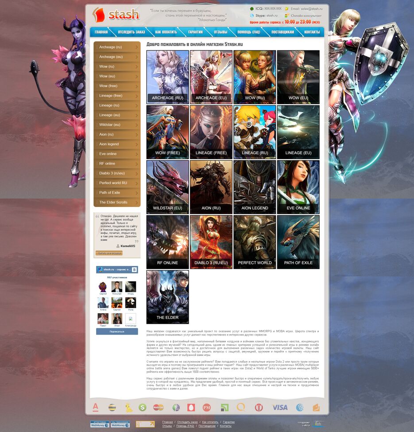Open the DIABLO 3 (RU\EU) game tile
This screenshot has height=432, width=414.
click(x=211, y=242)
